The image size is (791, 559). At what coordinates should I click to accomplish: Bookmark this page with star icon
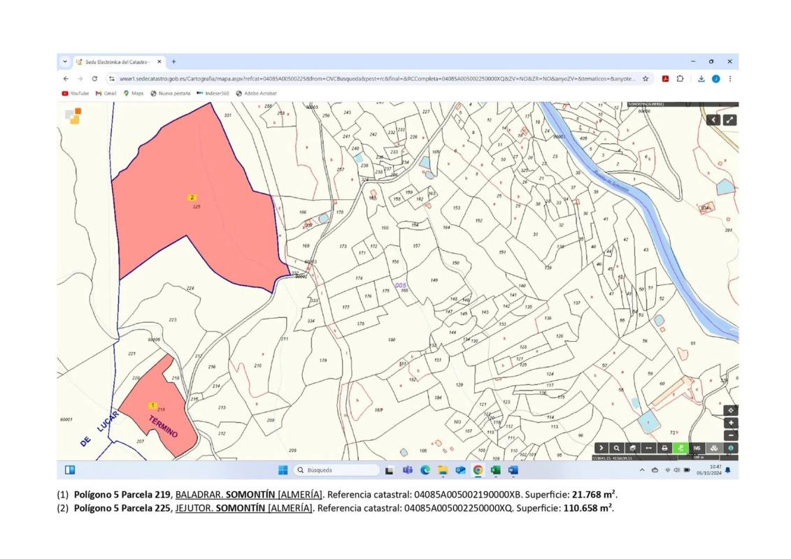646,79
